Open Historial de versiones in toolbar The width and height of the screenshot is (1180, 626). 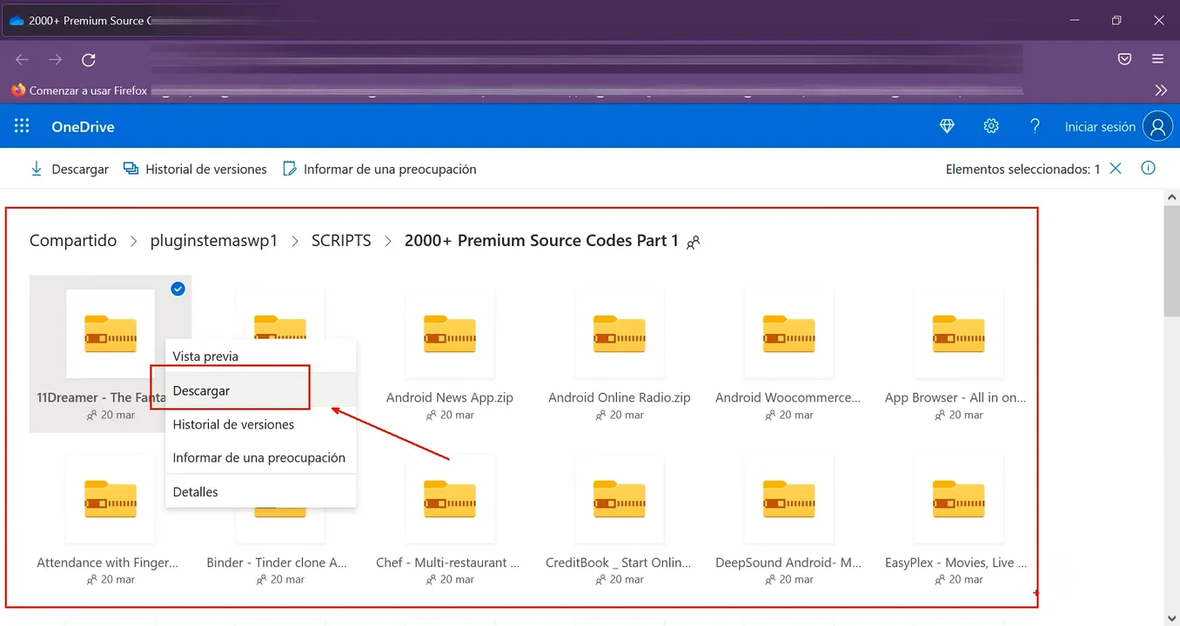click(x=195, y=170)
